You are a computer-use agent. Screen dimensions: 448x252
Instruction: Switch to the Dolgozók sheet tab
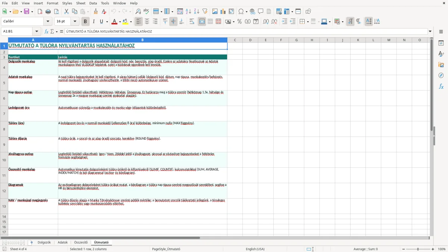tap(44, 242)
